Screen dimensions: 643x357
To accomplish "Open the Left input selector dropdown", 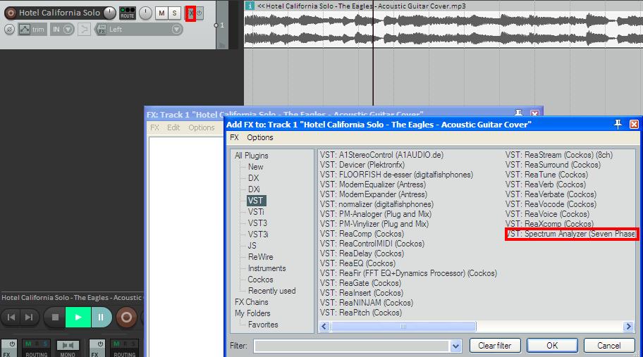I will click(x=176, y=30).
